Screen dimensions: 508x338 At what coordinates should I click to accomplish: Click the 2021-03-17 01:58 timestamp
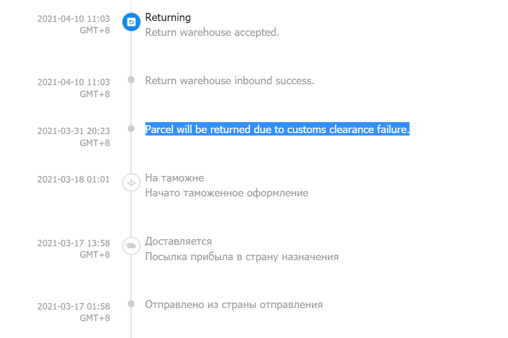(x=74, y=307)
